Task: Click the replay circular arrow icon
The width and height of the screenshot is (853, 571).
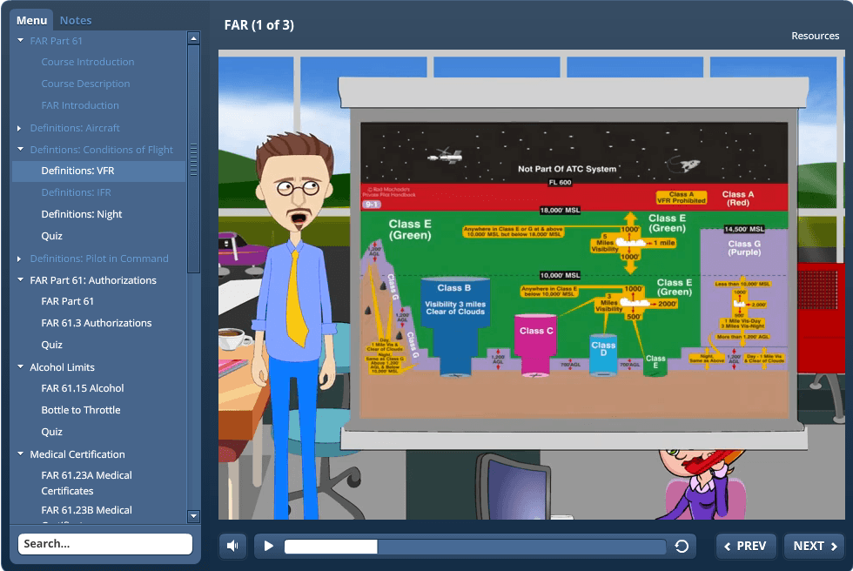Action: click(x=682, y=546)
